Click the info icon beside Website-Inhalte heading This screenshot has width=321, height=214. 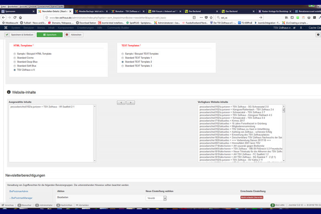click(9, 92)
